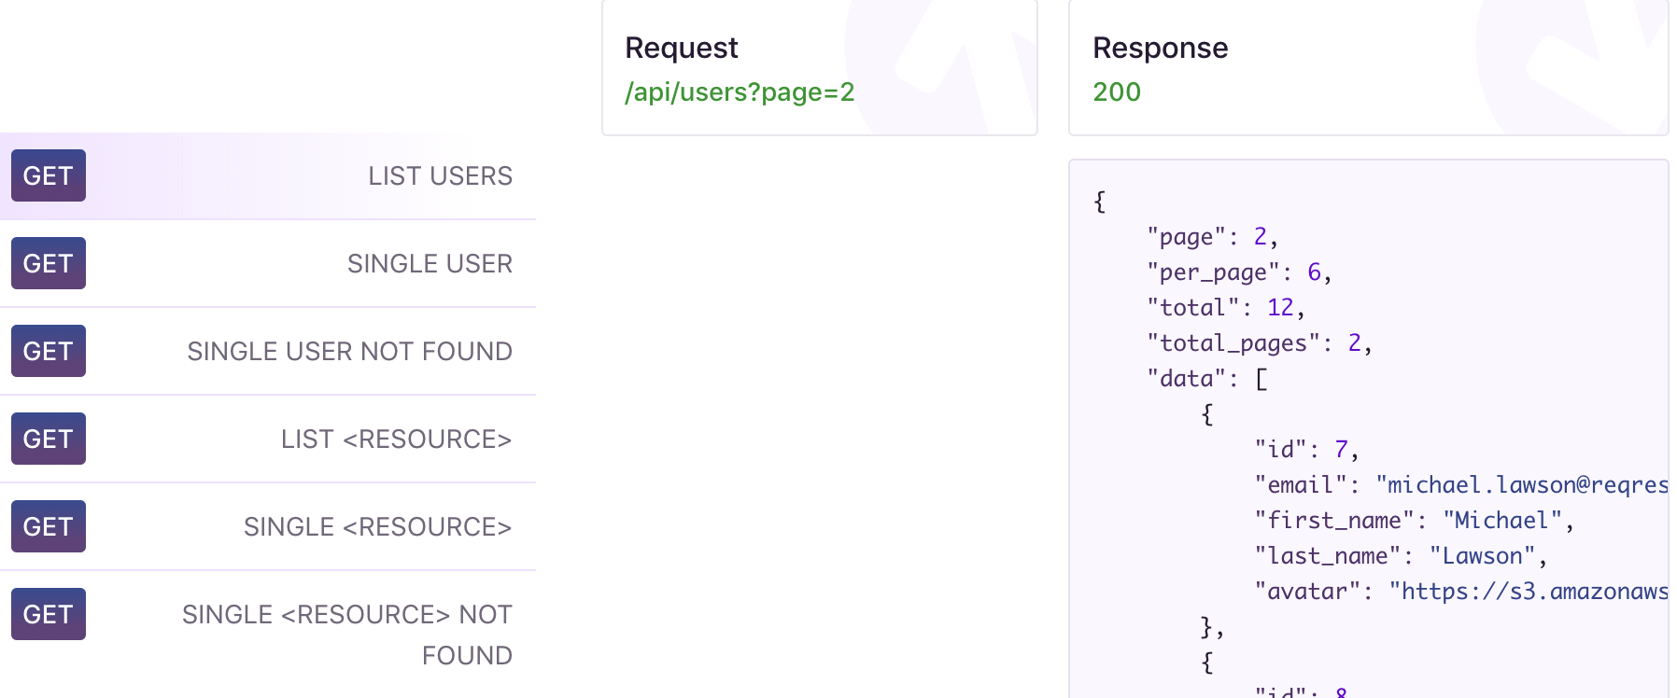The height and width of the screenshot is (698, 1677).
Task: Open SINGLE <RESOURCE> NOT FOUND endpoint
Action: tap(347, 634)
